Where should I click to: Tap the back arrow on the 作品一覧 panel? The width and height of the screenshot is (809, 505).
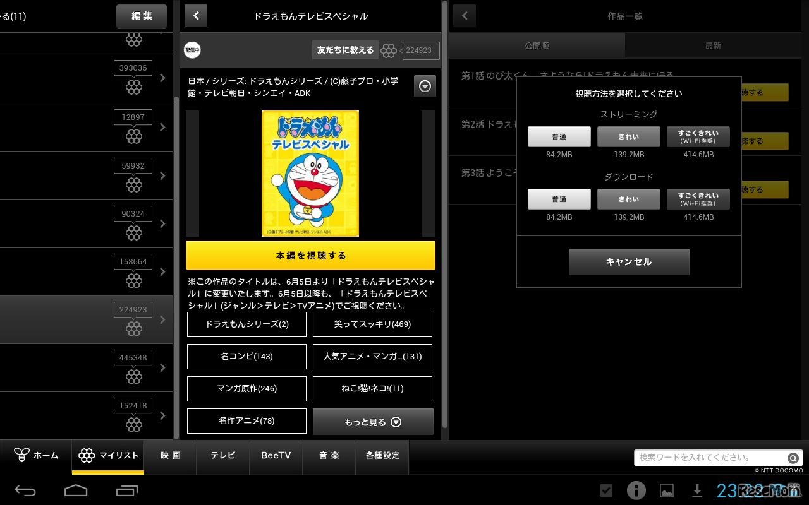tap(465, 15)
